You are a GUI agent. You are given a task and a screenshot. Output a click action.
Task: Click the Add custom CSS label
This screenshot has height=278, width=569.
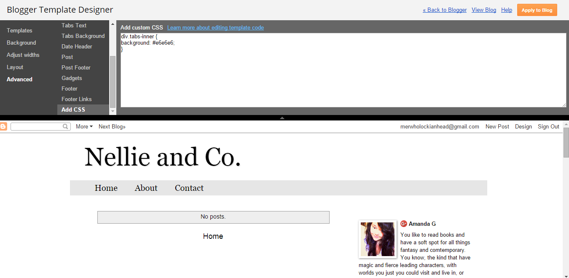(142, 27)
